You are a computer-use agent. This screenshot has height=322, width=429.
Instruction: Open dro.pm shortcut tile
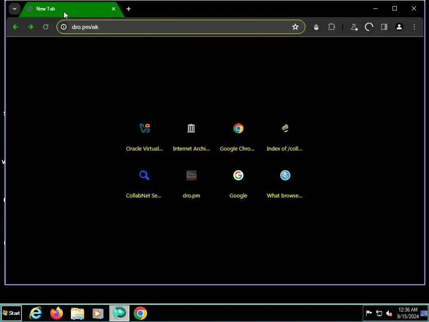191,184
